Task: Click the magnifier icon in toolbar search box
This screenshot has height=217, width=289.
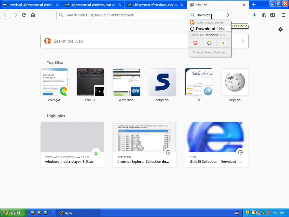Action: [x=192, y=15]
